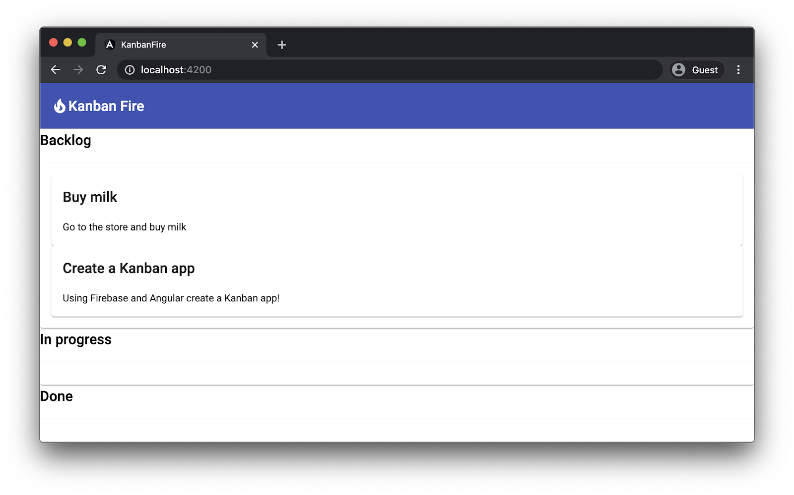Screen dimensions: 794x495
Task: Click the Kanban Fire toolbar title
Action: point(106,106)
